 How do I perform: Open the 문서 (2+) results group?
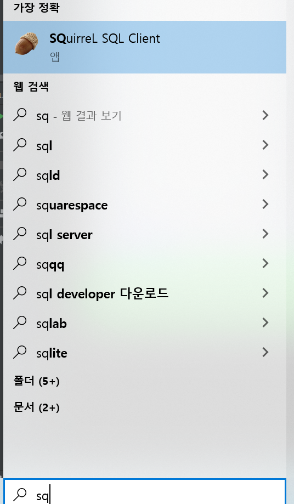tap(36, 407)
